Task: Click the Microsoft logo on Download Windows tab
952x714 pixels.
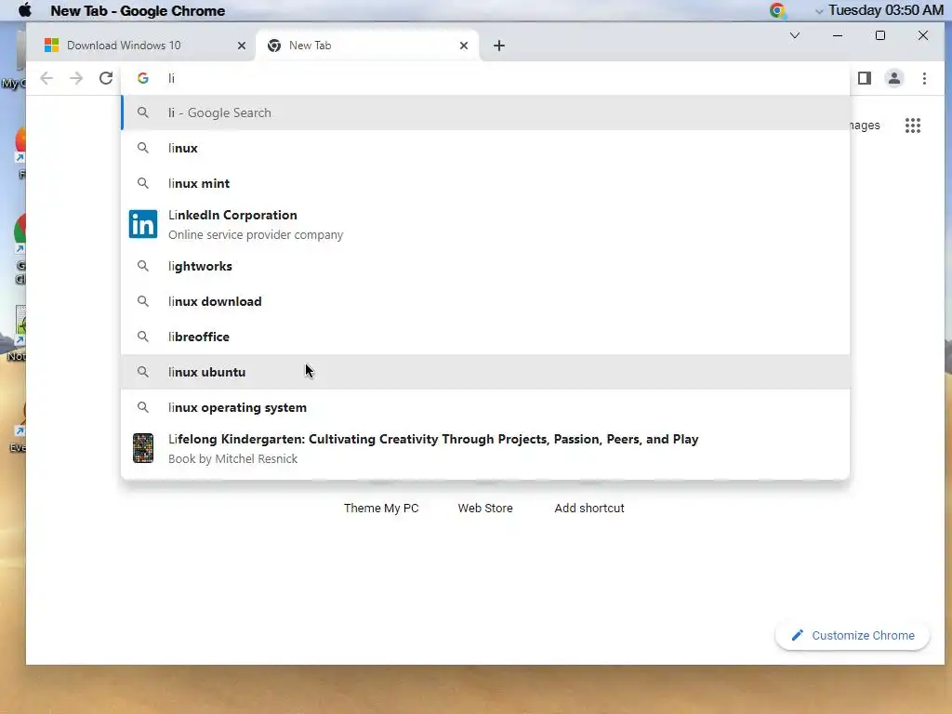Action: [52, 45]
